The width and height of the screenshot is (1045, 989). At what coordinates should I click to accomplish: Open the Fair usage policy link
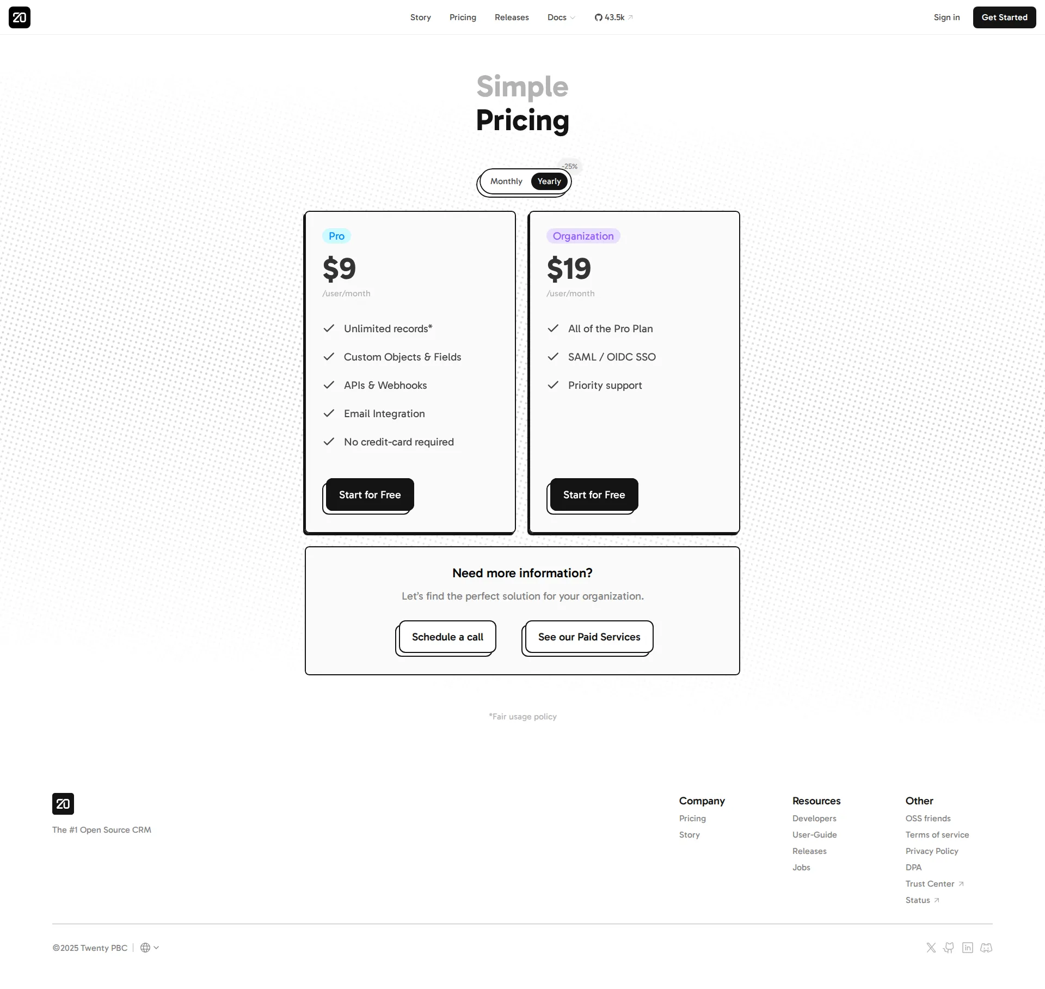coord(522,716)
